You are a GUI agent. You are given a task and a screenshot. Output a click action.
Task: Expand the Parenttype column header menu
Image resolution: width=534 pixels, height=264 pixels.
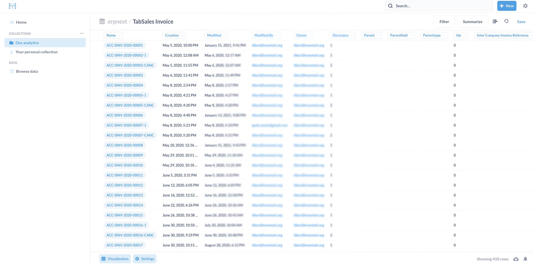(434, 35)
